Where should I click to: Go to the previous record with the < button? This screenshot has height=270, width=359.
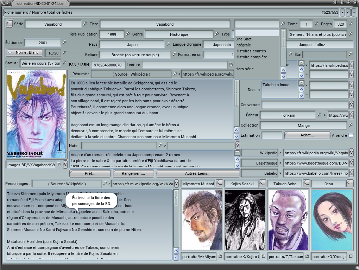coord(348,12)
